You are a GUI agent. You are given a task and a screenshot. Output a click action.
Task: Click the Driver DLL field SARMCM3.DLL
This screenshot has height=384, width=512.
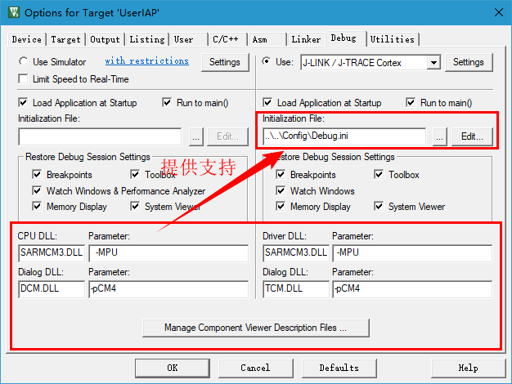point(296,253)
